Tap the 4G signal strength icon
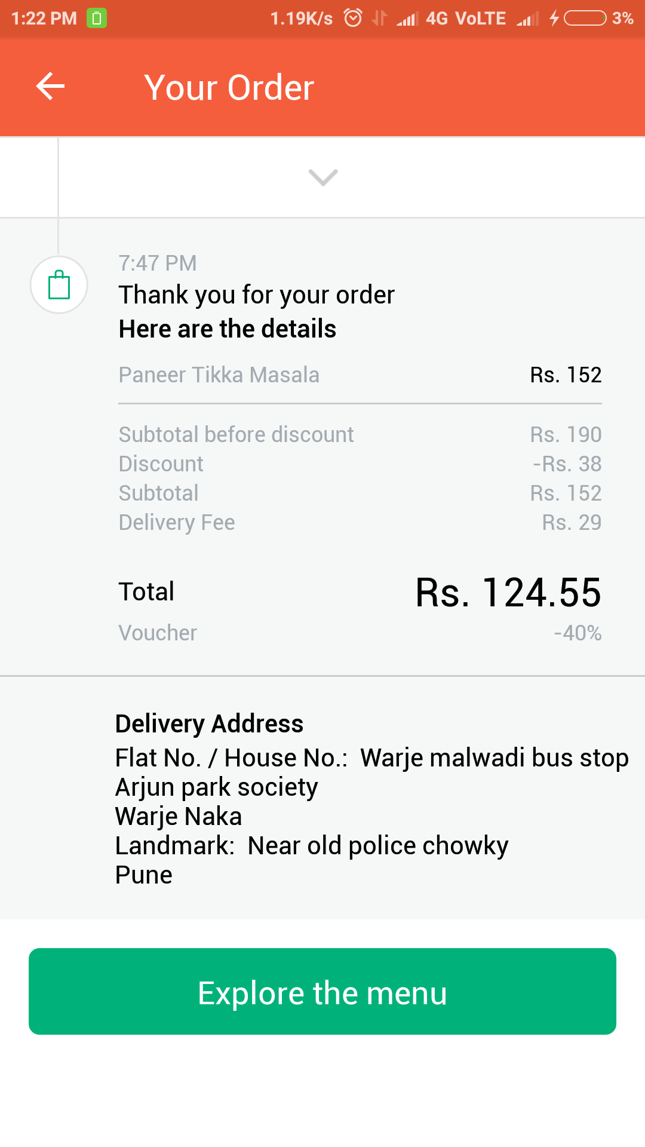Screen dimensions: 645x1147 (x=407, y=19)
